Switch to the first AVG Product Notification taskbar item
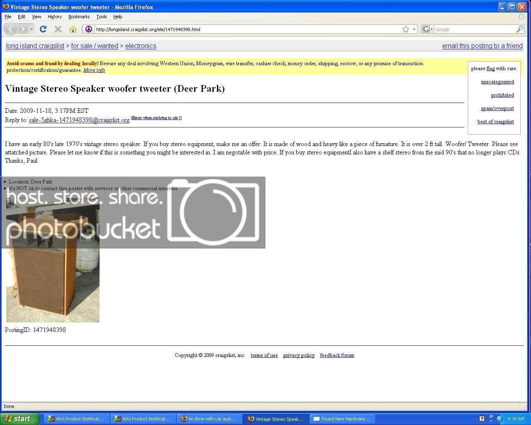531x425 pixels. tap(76, 419)
